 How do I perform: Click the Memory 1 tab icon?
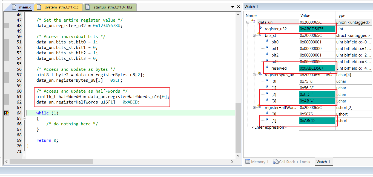[x=248, y=162]
